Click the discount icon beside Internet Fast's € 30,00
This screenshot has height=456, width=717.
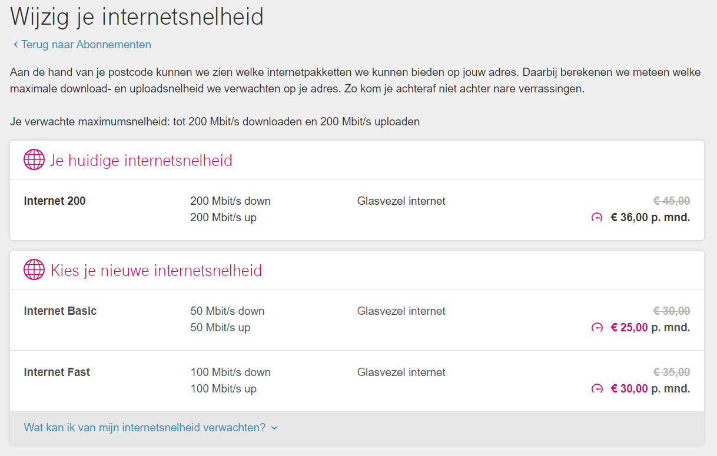pos(597,389)
